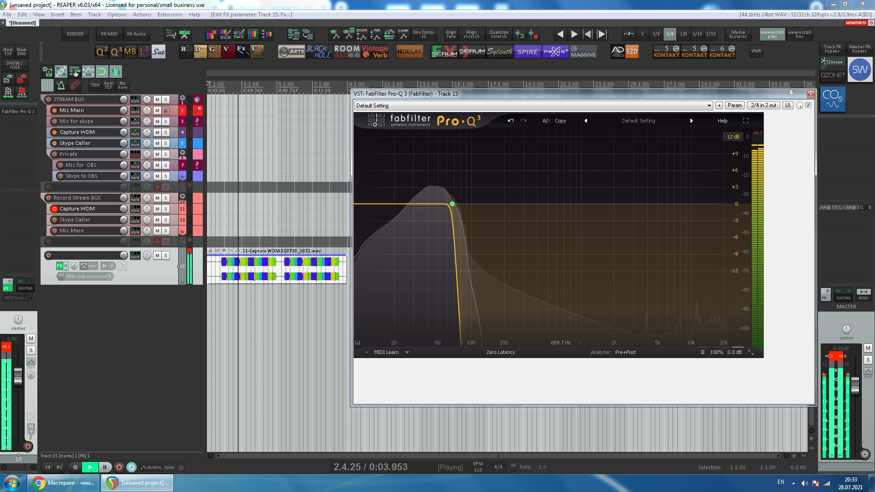Click the HDelay plugin icon
Viewport: 875px width, 492px height.
(409, 51)
